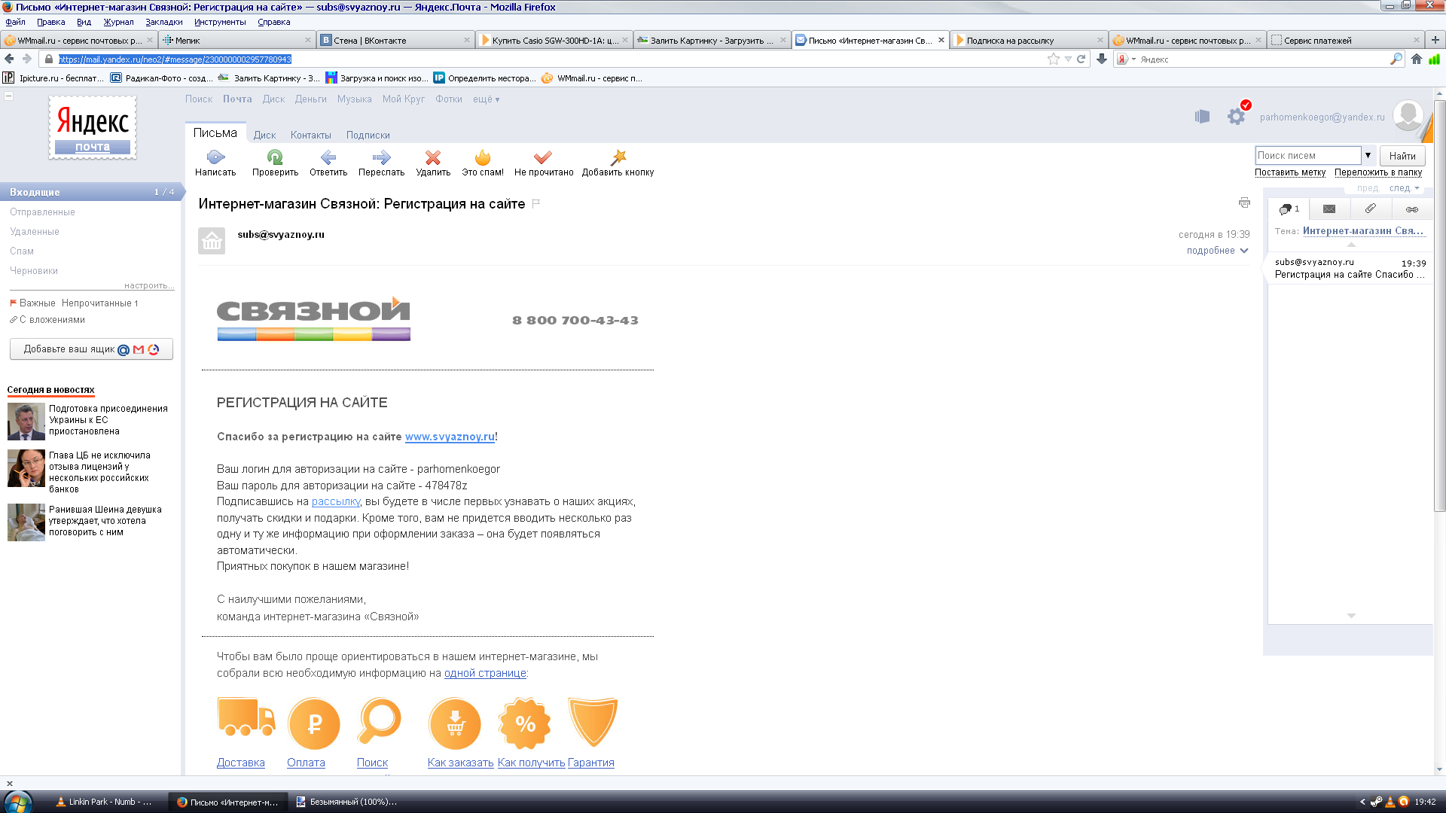The image size is (1446, 813).
Task: Click the Windows Start button
Action: (x=18, y=802)
